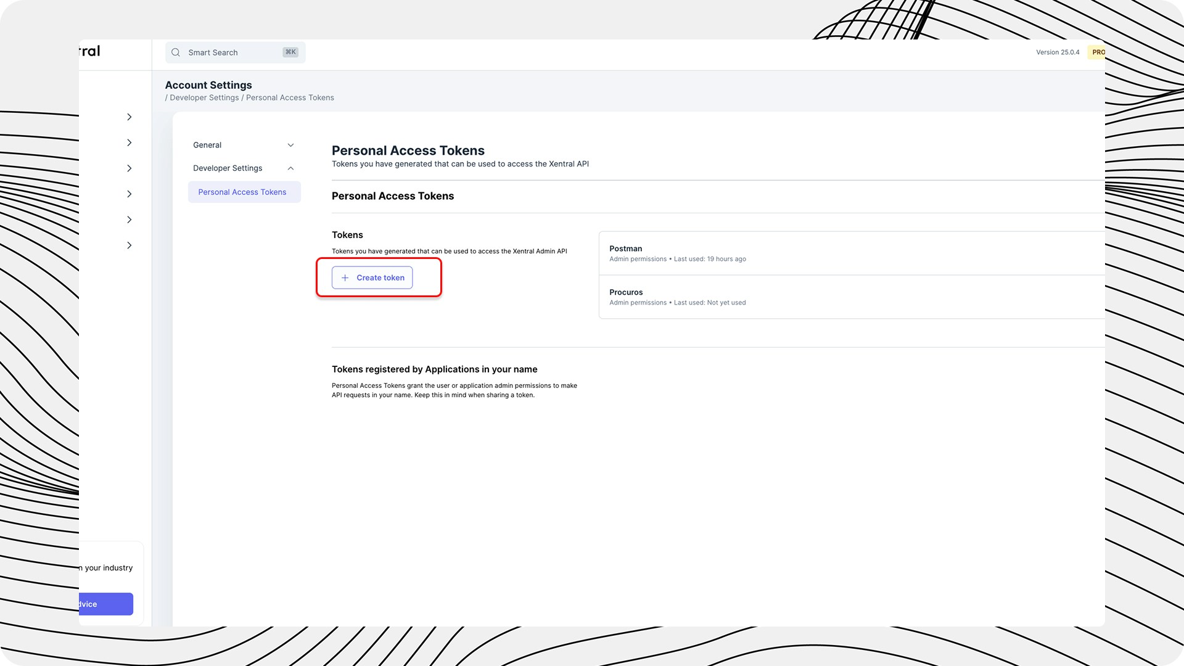Click the Version 25.0.4 label
This screenshot has height=666, width=1184.
point(1058,52)
